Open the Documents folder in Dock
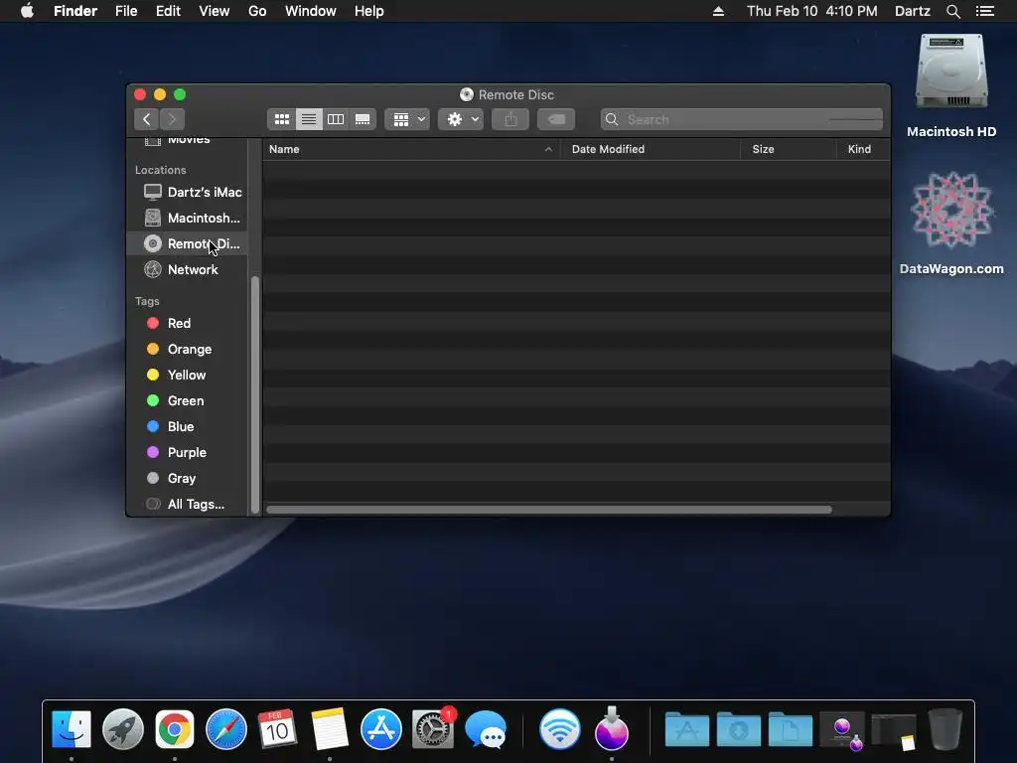 coord(791,729)
